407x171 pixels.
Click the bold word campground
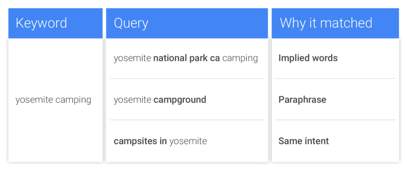180,100
